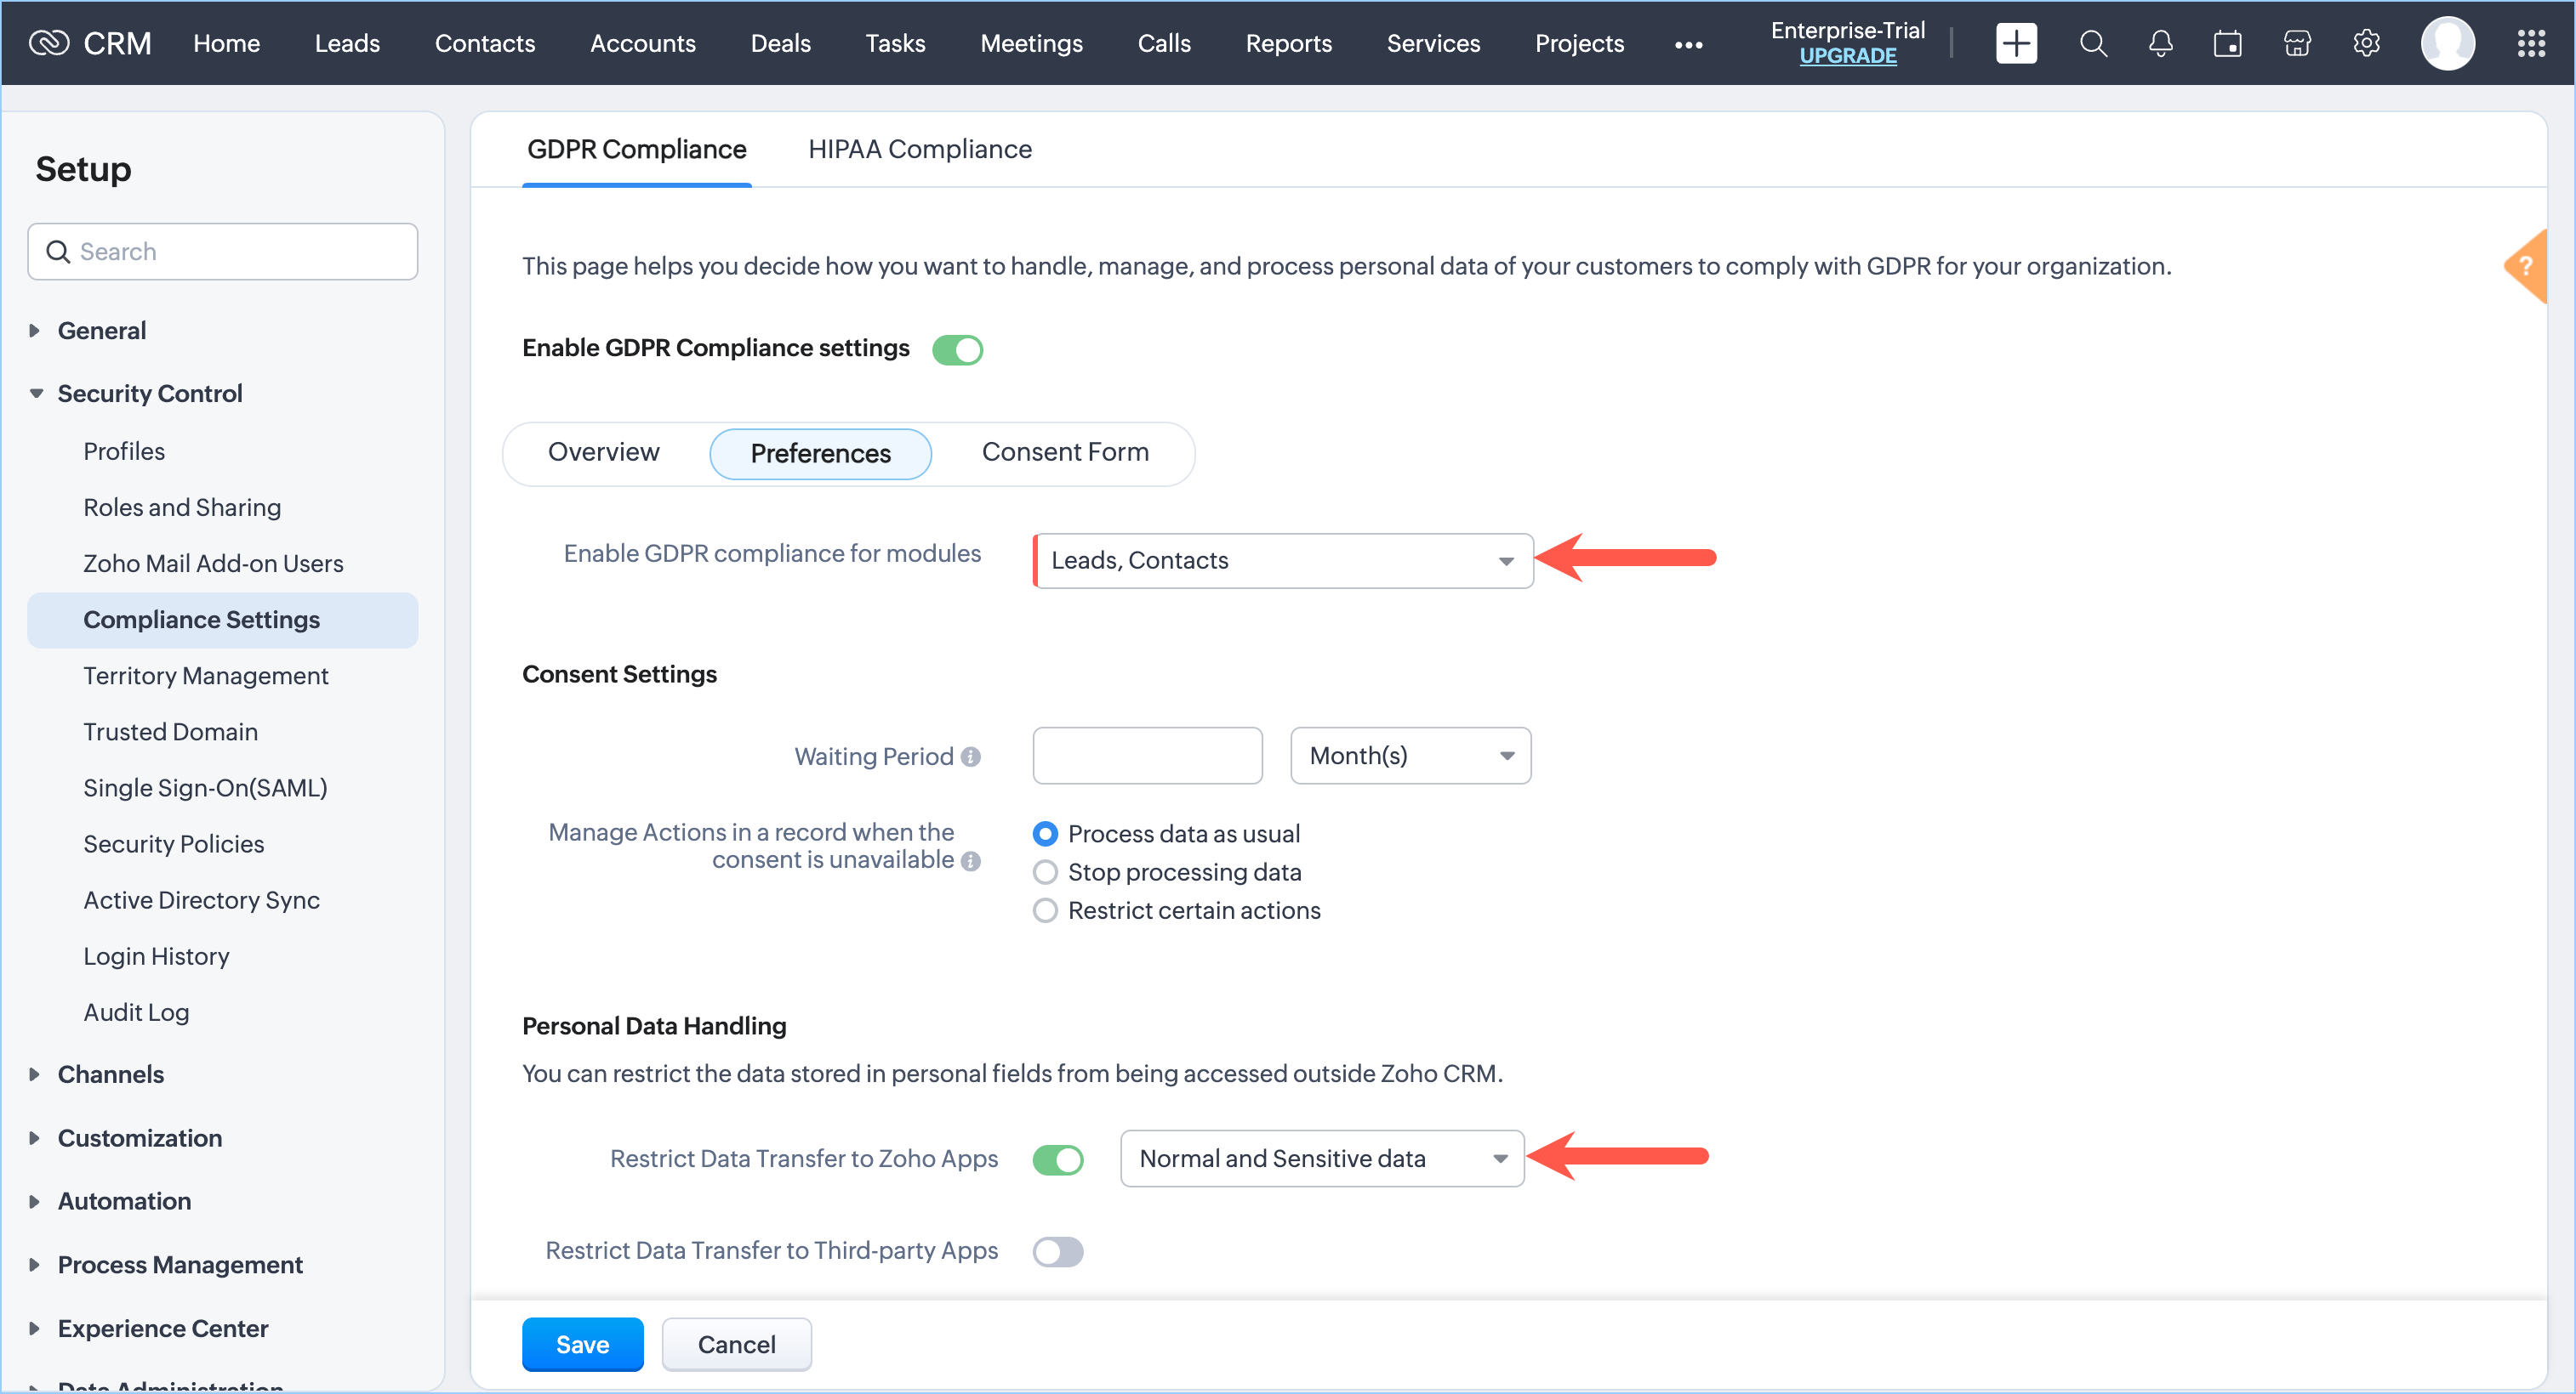Open the Month(s) period dropdown
This screenshot has width=2576, height=1394.
tap(1410, 756)
